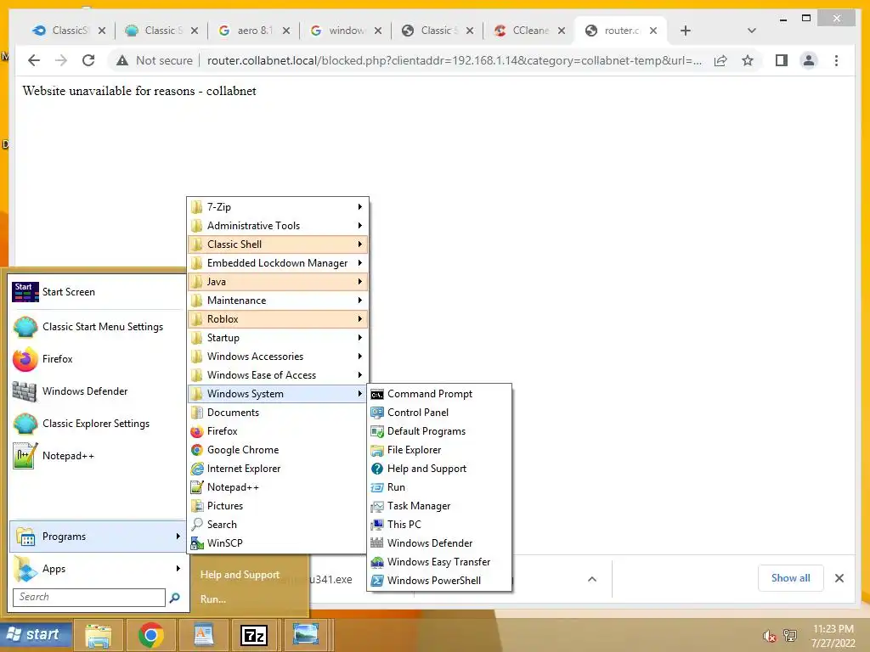Viewport: 870px width, 652px height.
Task: Open the Chrome profile icon
Action: (809, 60)
